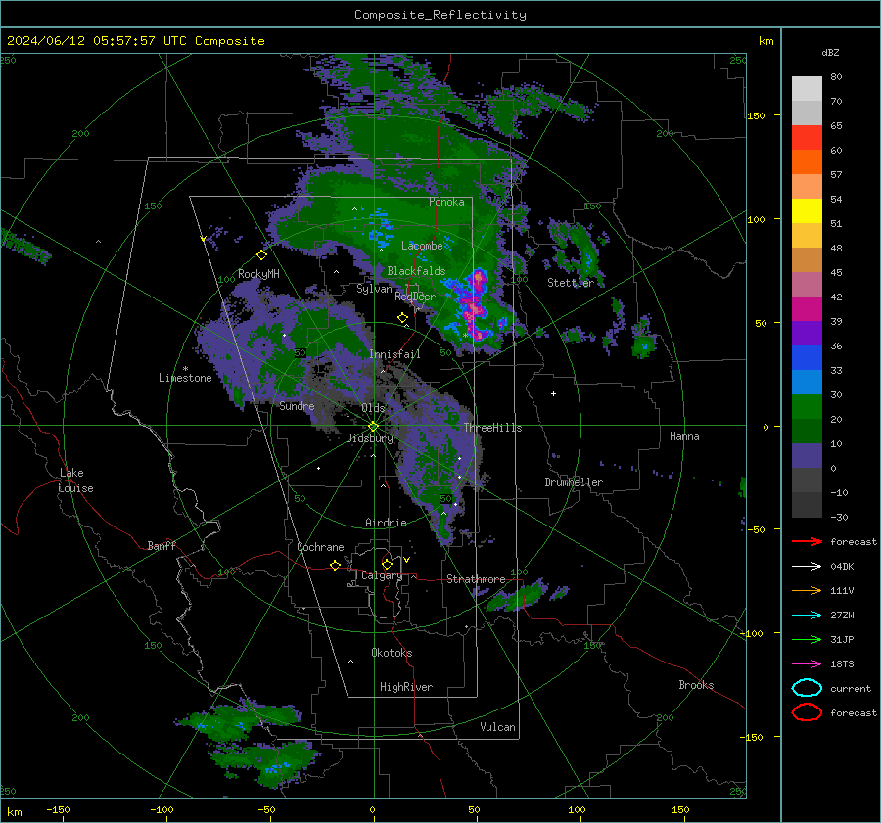Select the magenta 18TS arrow legend icon

point(807,664)
